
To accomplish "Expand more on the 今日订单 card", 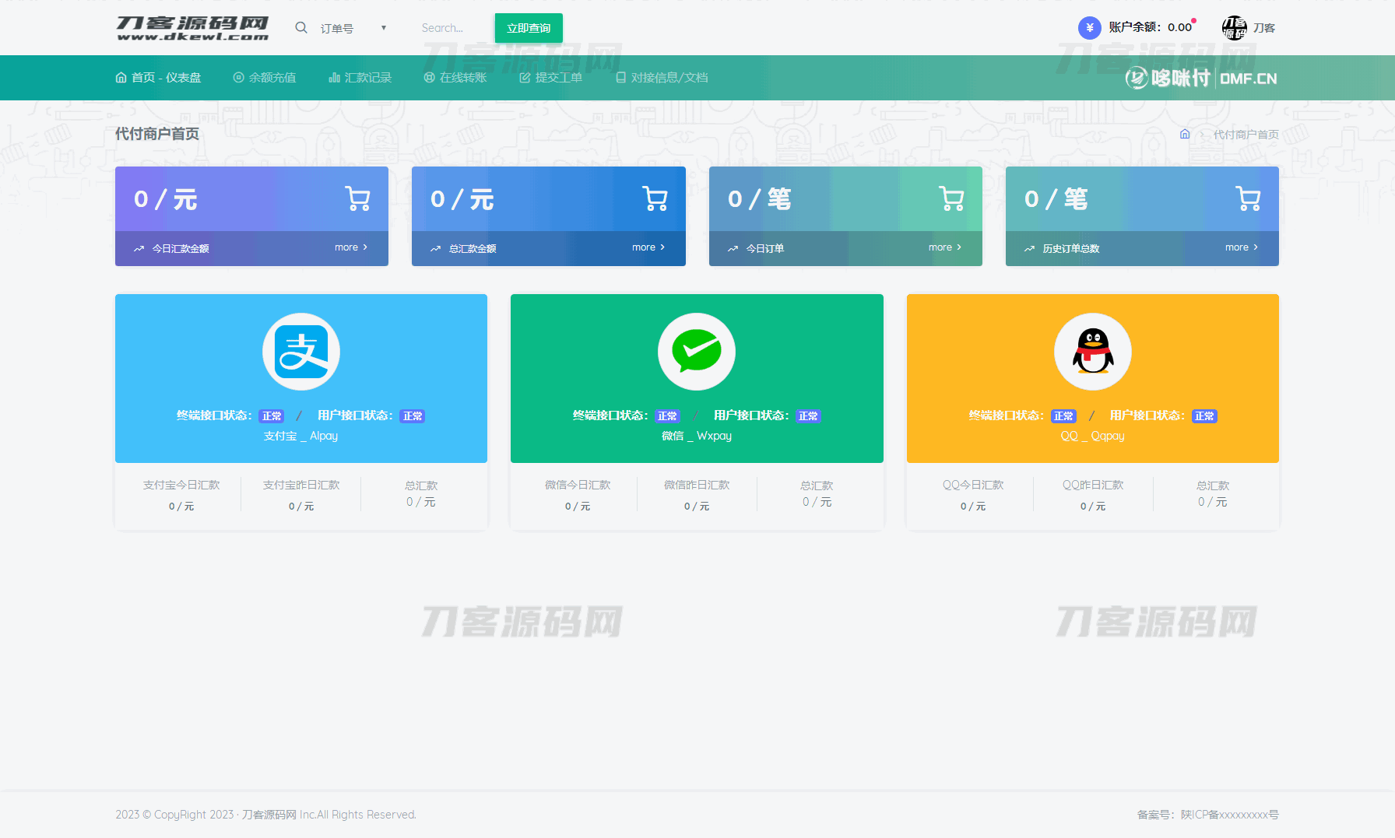I will (x=944, y=247).
